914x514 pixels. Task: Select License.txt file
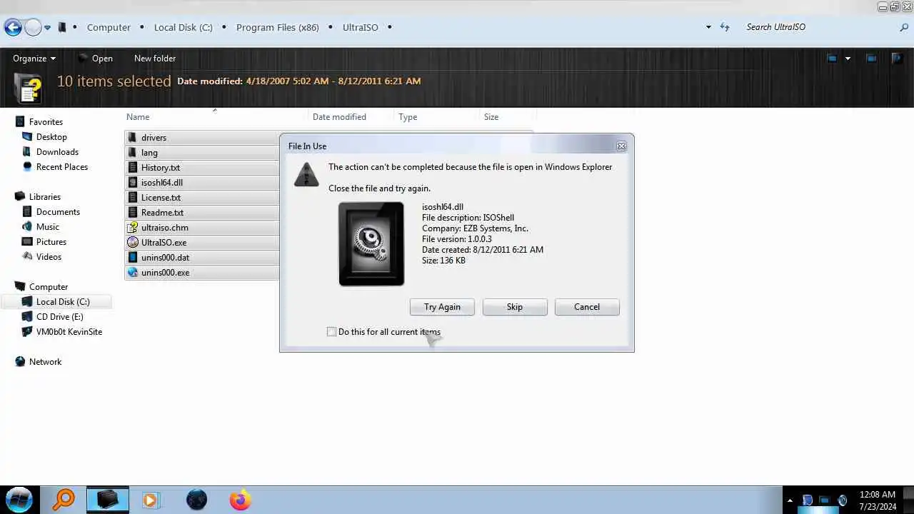161,198
